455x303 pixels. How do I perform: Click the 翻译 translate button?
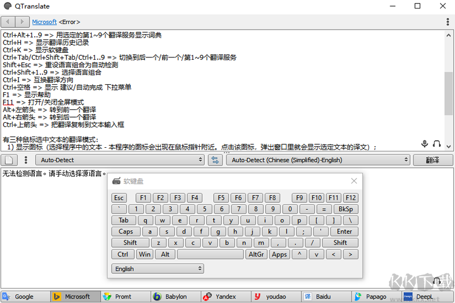[432, 160]
